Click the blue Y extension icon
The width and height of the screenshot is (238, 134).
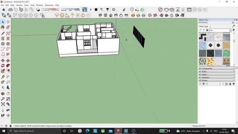coord(85,10)
